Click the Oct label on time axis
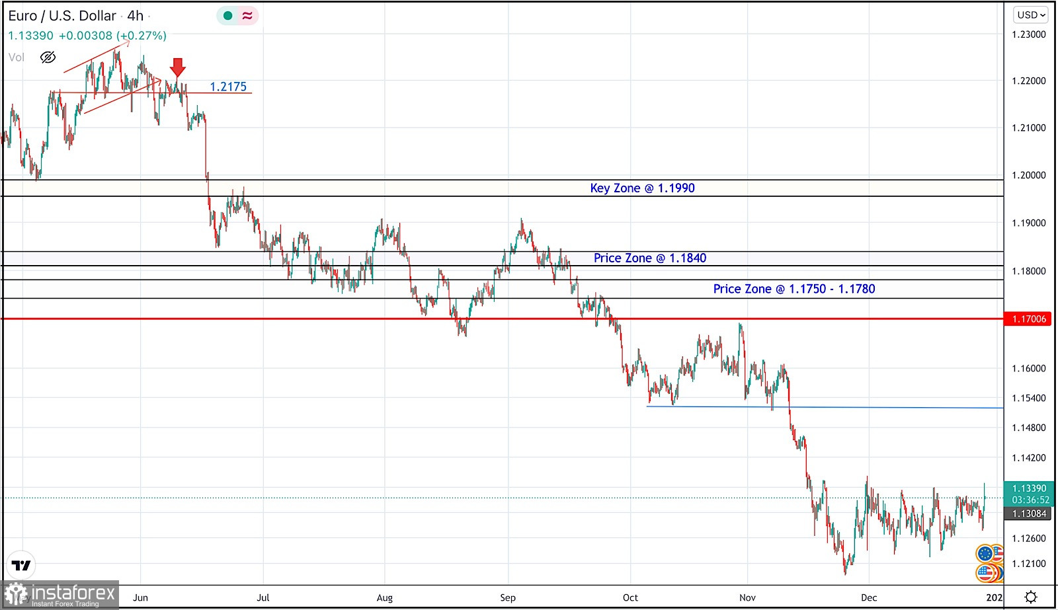Viewport: 1058px width, 610px height. (x=630, y=597)
